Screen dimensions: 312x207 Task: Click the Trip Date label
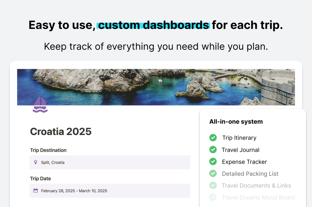pos(41,179)
